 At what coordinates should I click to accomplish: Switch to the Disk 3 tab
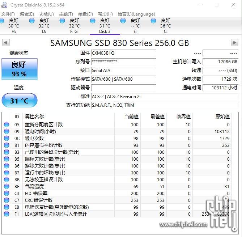point(105,26)
